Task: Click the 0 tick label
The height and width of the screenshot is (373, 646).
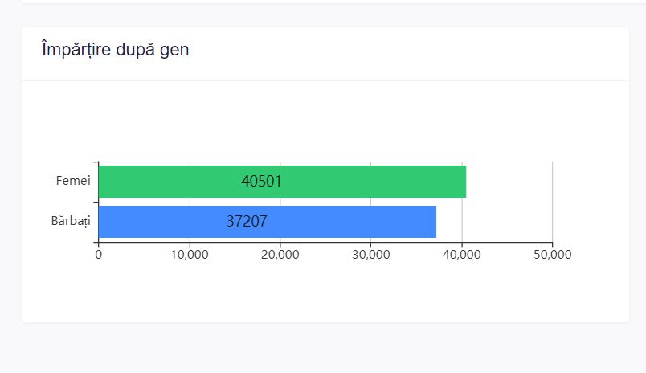Action: point(98,255)
